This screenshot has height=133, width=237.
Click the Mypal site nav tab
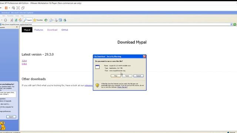(x=27, y=30)
